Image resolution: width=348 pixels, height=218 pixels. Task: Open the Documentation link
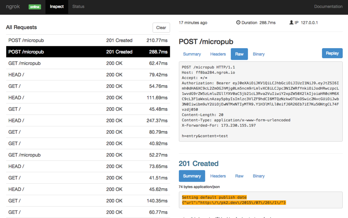click(328, 7)
